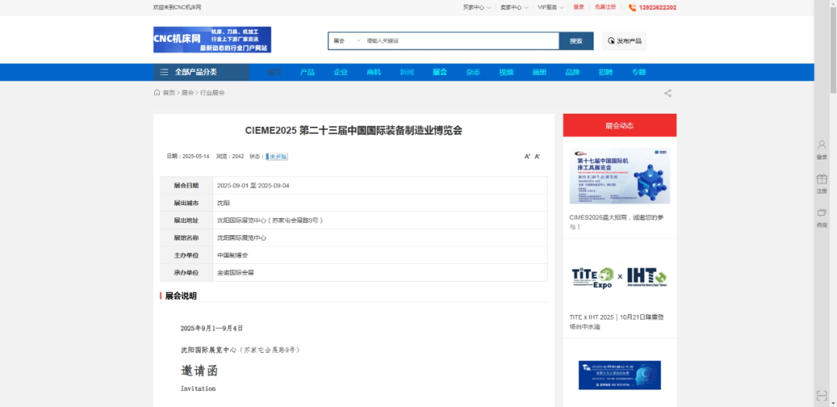Click the 未开始 status badge
837x407 pixels.
[277, 156]
